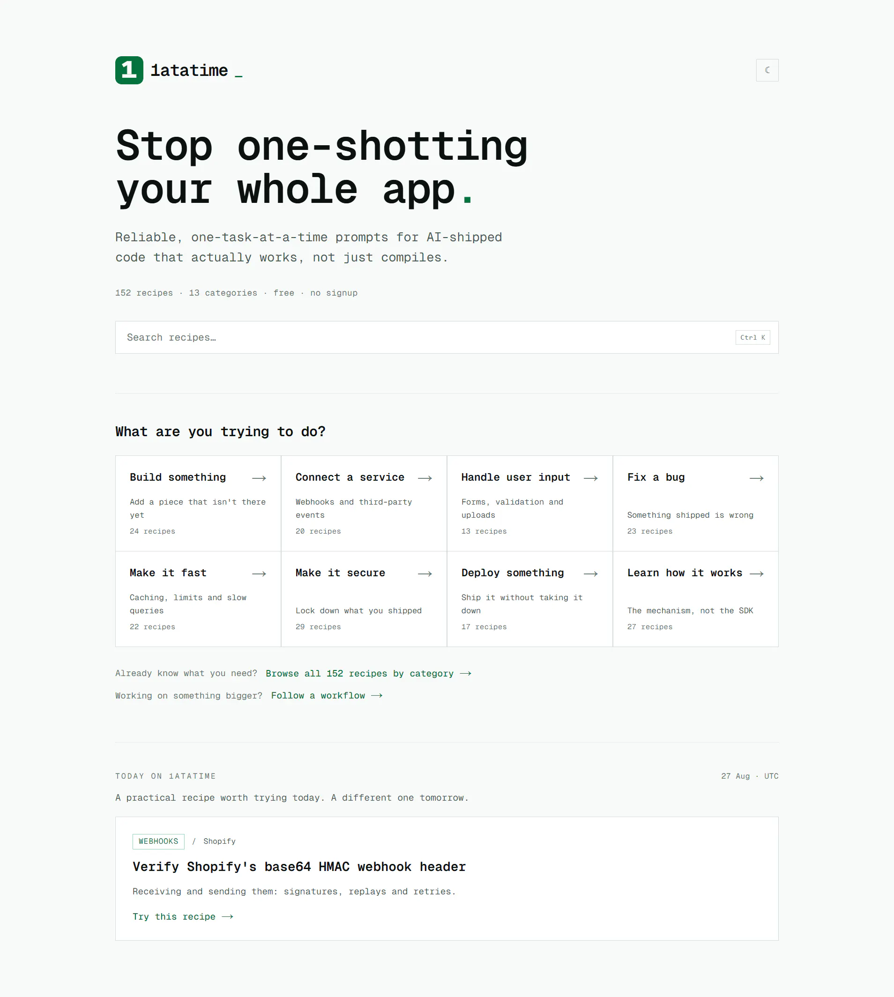Click 'The mechanism, not the SDK' text
The image size is (894, 997).
click(690, 610)
